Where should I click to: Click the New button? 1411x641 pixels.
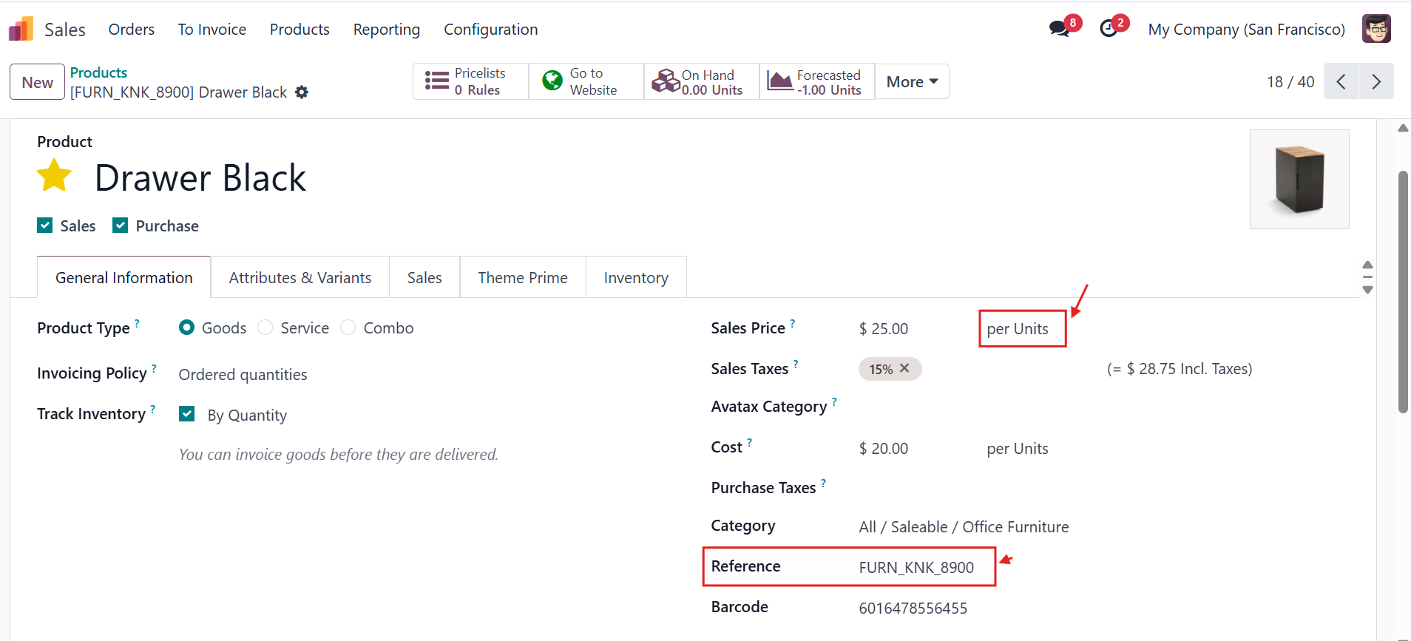[x=37, y=82]
